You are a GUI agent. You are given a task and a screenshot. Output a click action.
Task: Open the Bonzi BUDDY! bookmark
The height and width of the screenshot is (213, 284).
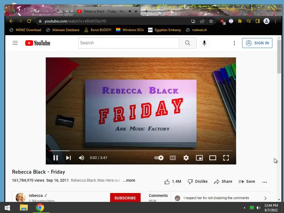pyautogui.click(x=98, y=30)
